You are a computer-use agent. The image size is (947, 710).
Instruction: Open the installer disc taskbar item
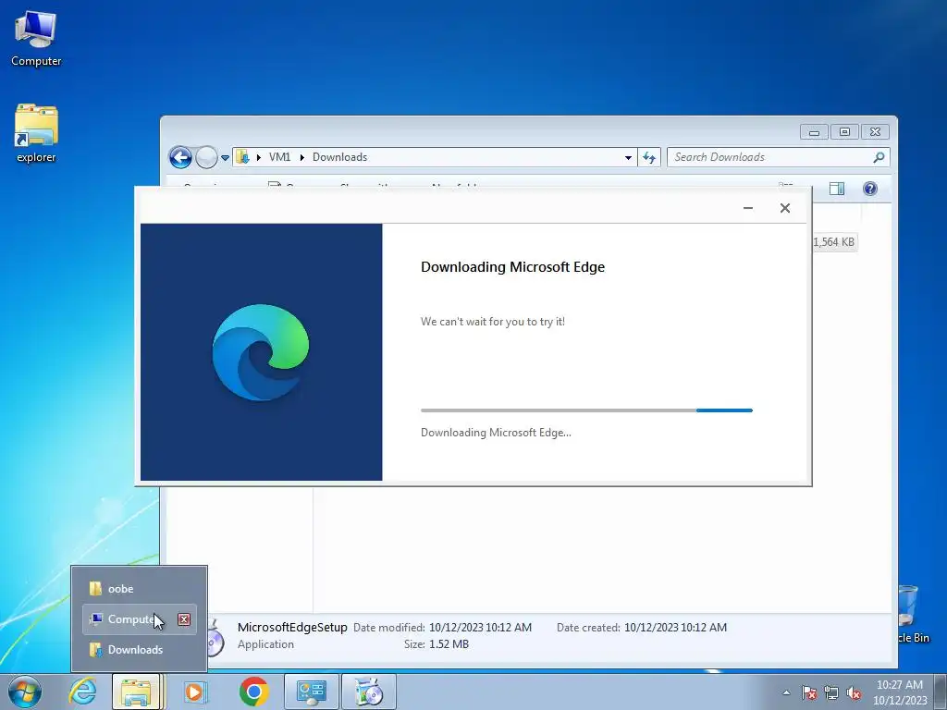tap(369, 692)
